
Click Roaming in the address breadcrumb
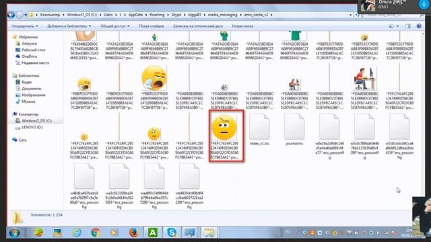(157, 15)
